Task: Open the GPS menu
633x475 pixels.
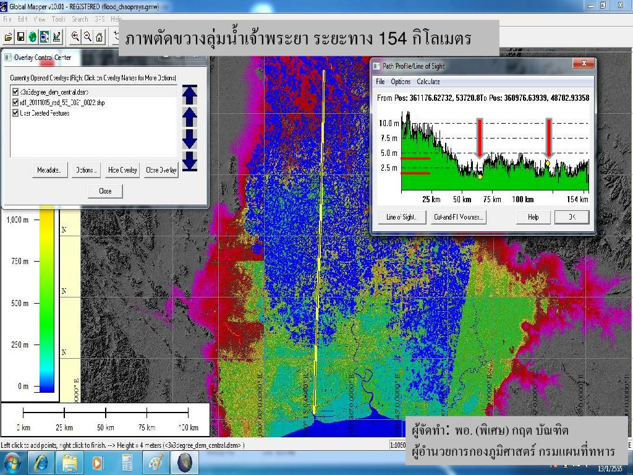Action: 100,19
